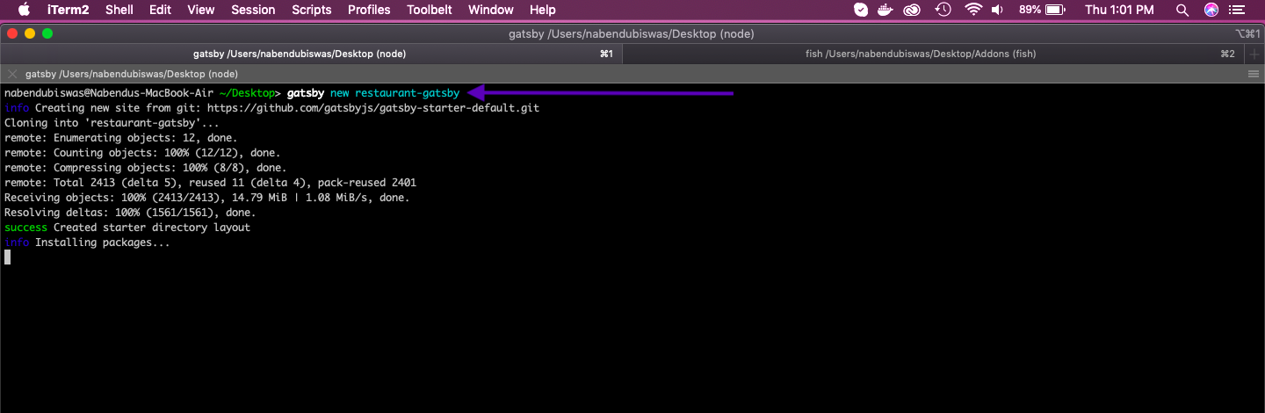Open the Window menu

tap(491, 10)
